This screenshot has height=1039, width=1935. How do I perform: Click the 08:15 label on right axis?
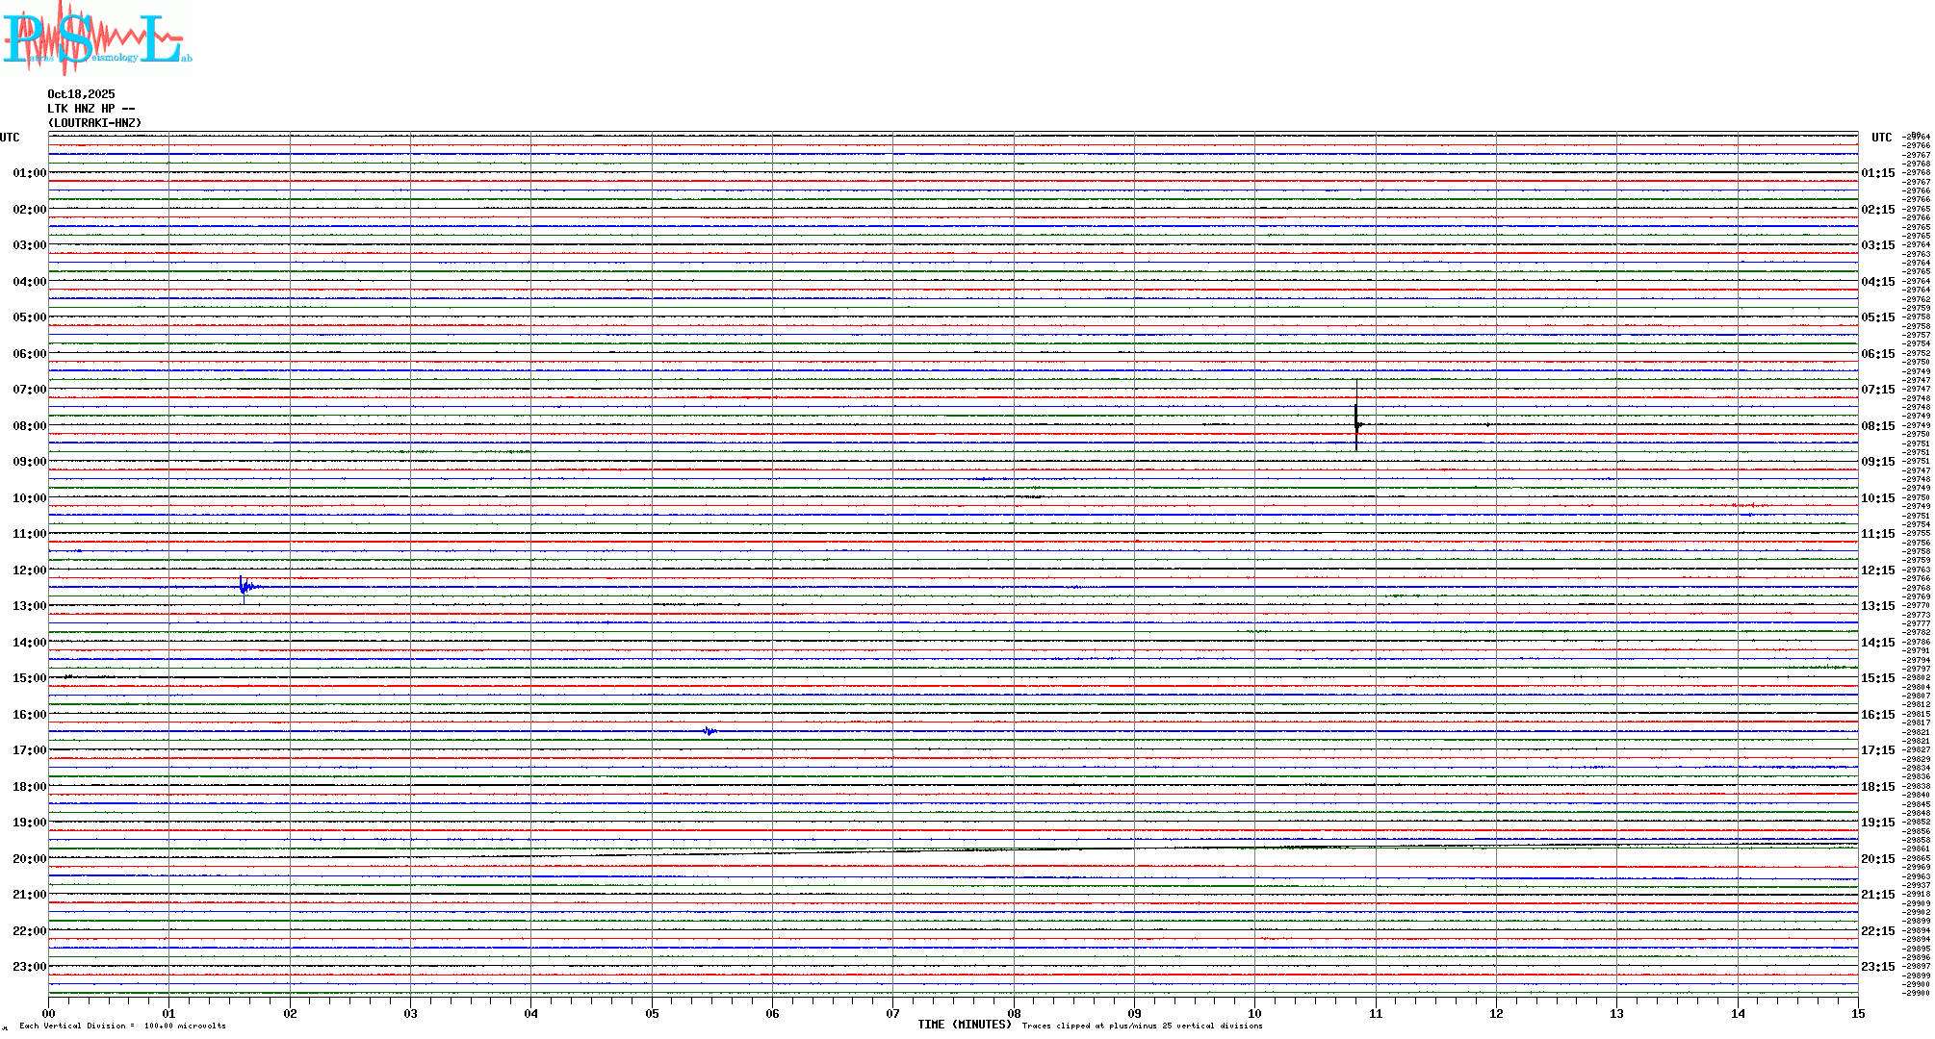(1877, 426)
